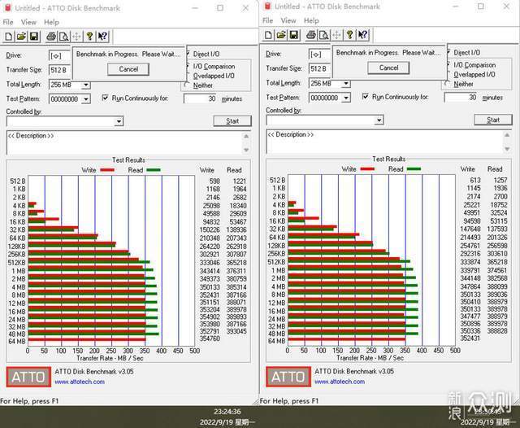Image resolution: width=520 pixels, height=428 pixels.
Task: Click Print icon in left window toolbar
Action: [51, 36]
